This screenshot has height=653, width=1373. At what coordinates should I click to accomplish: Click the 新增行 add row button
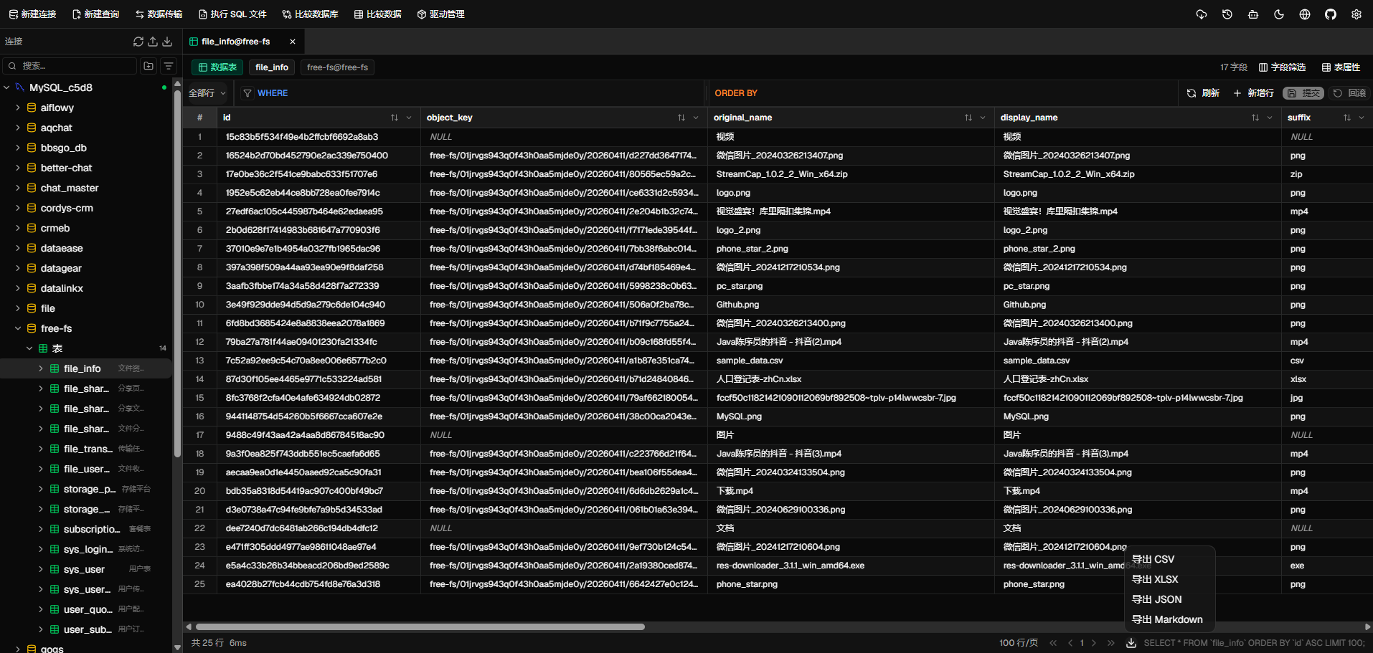[1253, 93]
